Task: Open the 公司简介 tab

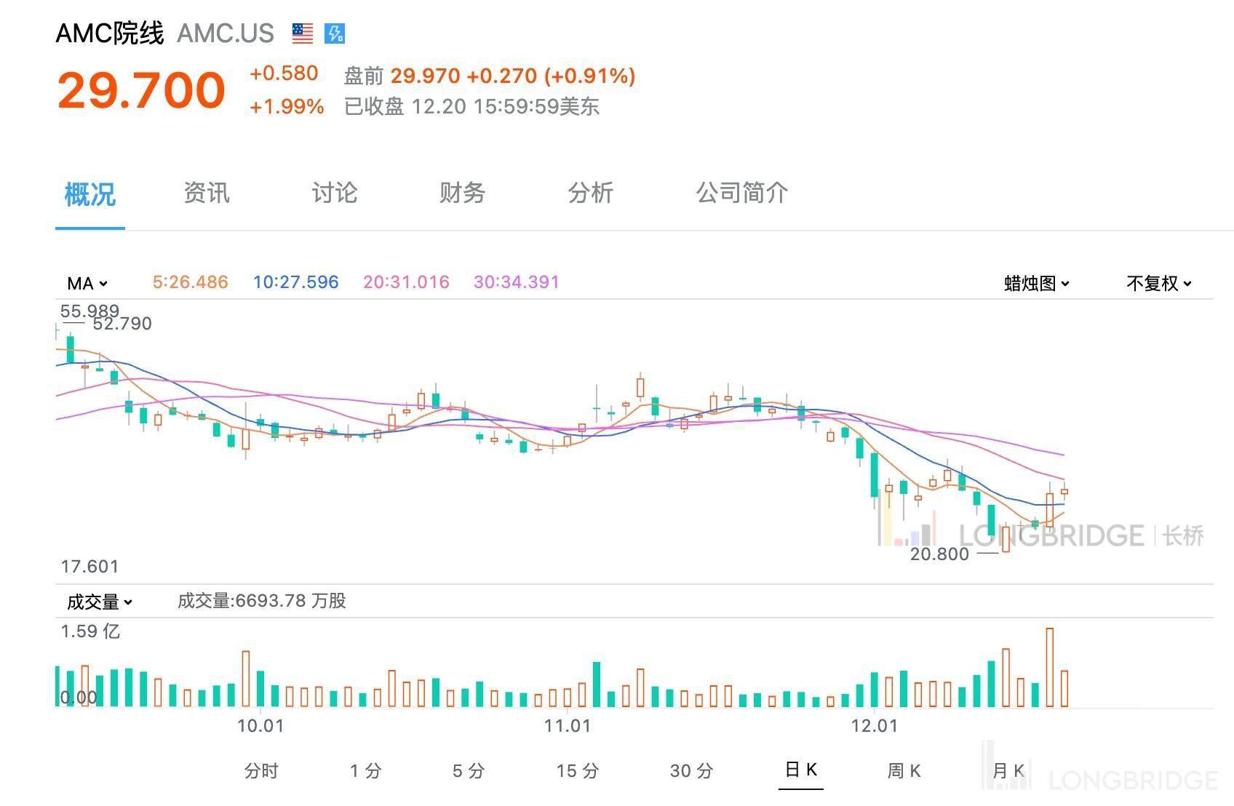Action: click(x=739, y=194)
